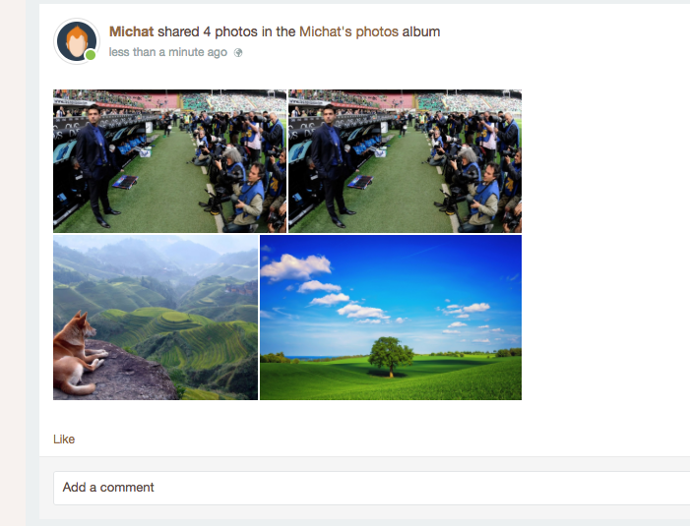Open the Michat username link
The image size is (690, 526).
131,31
